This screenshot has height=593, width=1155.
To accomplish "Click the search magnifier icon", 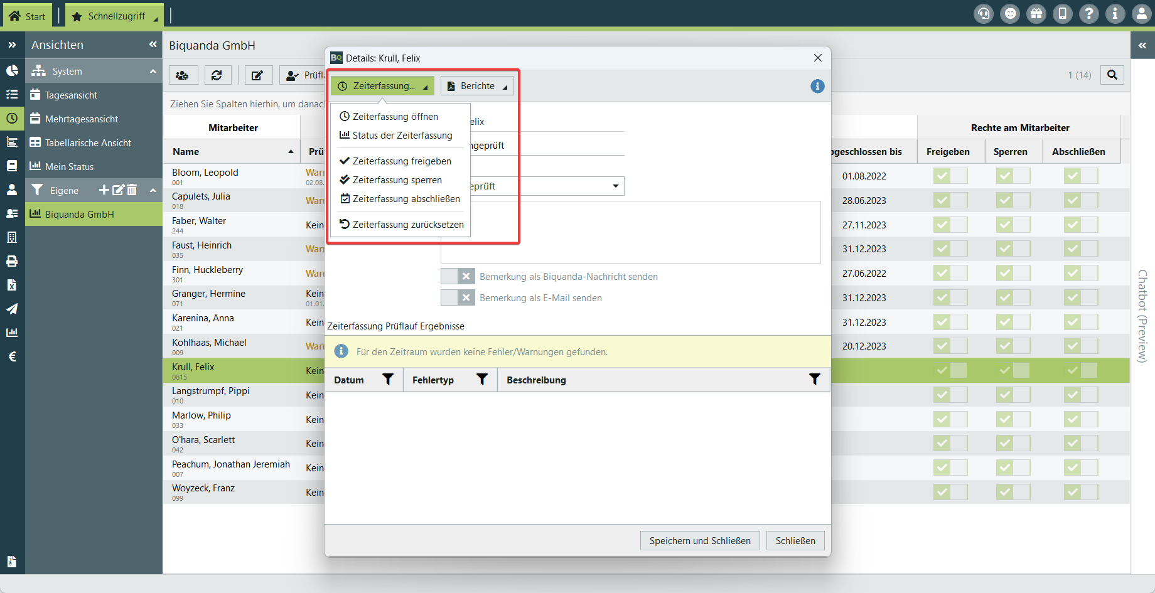I will [x=1112, y=75].
